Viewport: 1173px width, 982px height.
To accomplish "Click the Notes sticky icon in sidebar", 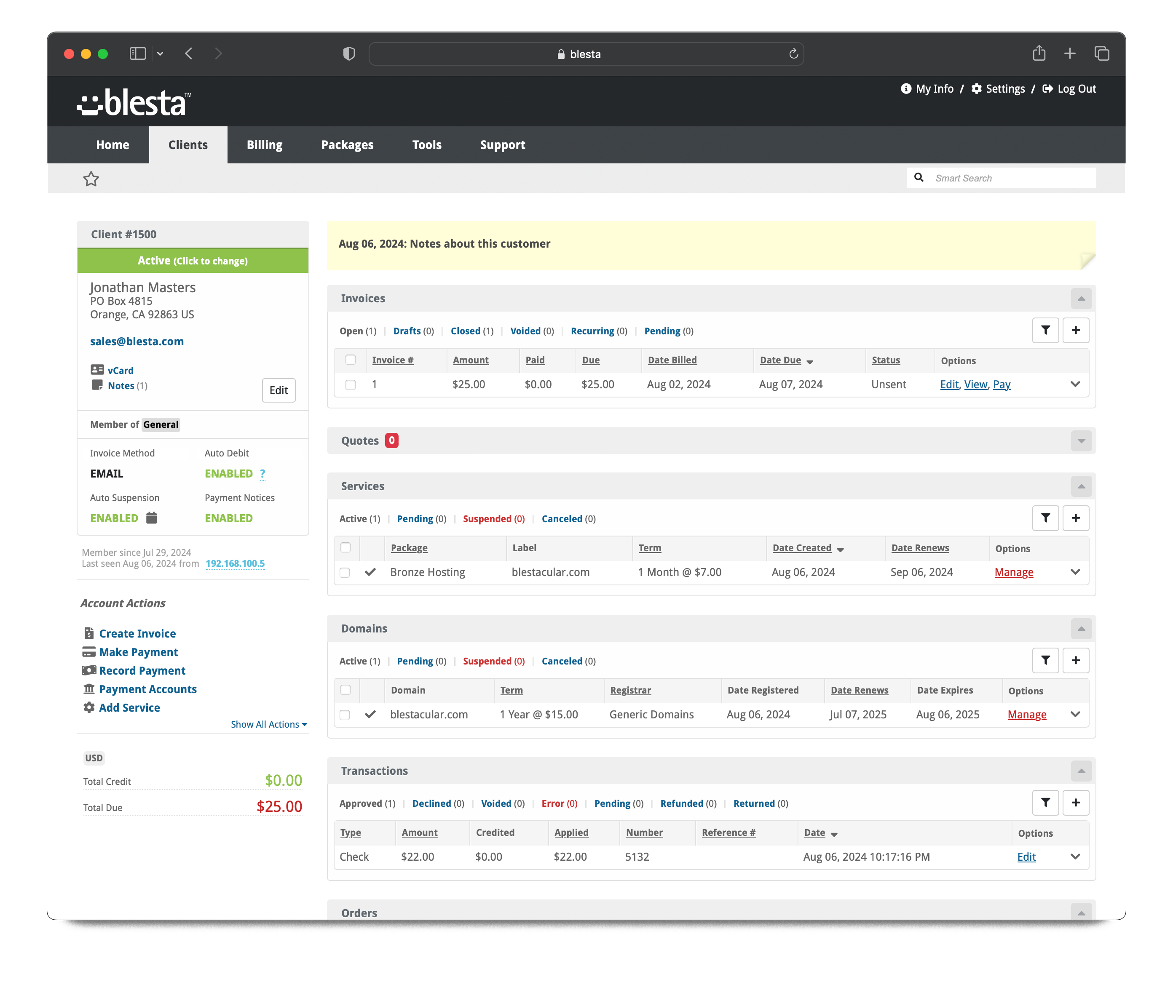I will point(97,385).
